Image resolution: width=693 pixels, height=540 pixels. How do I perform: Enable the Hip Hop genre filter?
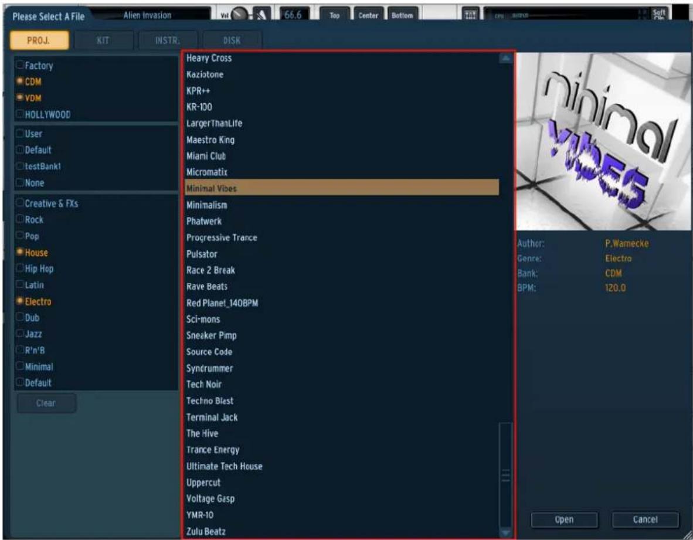pos(20,268)
